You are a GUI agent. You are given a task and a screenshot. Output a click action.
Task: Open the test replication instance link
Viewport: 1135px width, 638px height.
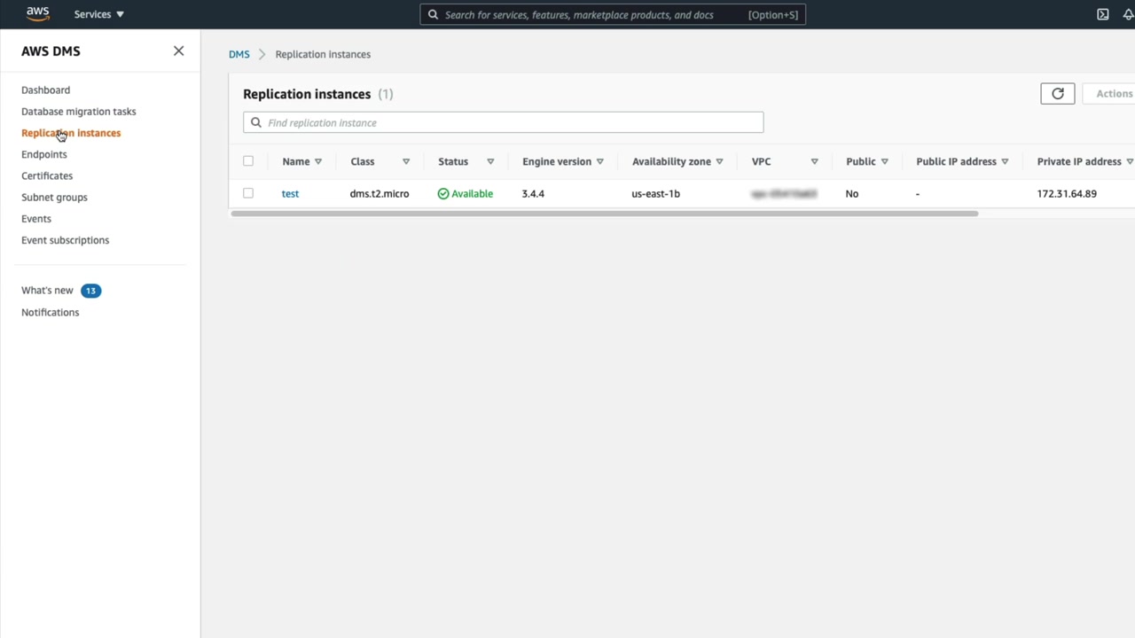tap(290, 193)
